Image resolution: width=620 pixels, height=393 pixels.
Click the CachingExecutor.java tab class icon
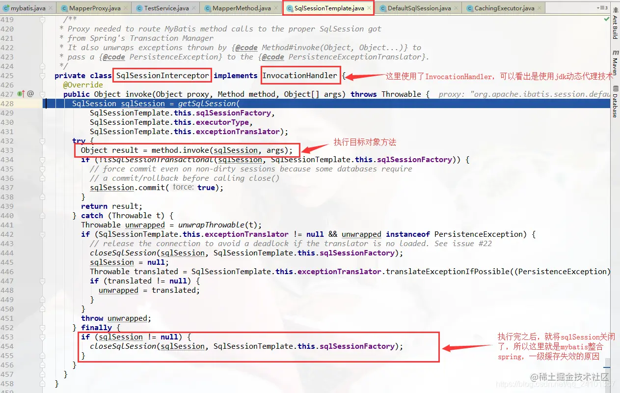coord(469,8)
